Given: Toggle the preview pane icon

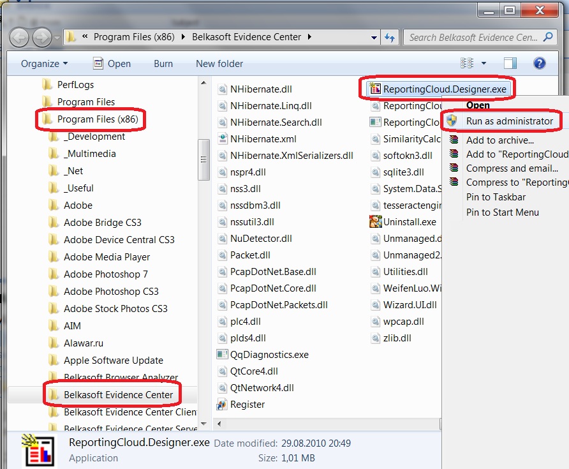Looking at the screenshot, I should point(510,63).
